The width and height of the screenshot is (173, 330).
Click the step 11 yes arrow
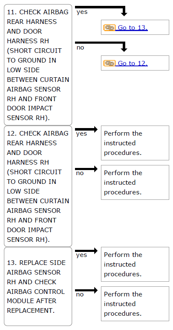[x=101, y=11]
